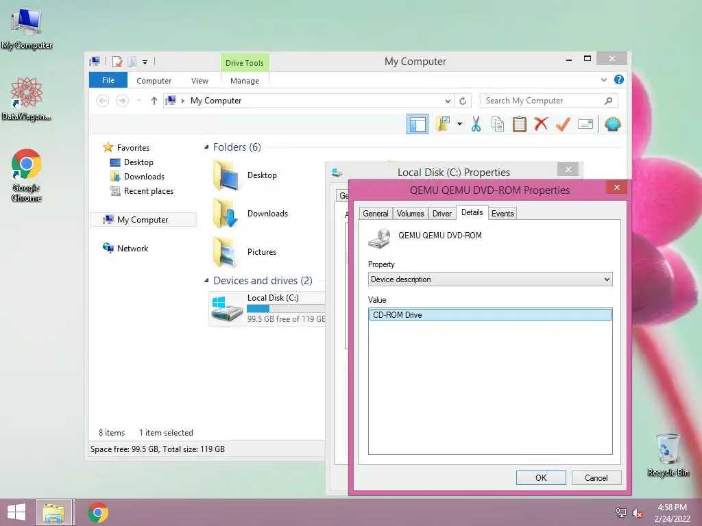Open the recent locations dropdown arrow
Viewport: 702px width, 526px height.
(x=138, y=101)
